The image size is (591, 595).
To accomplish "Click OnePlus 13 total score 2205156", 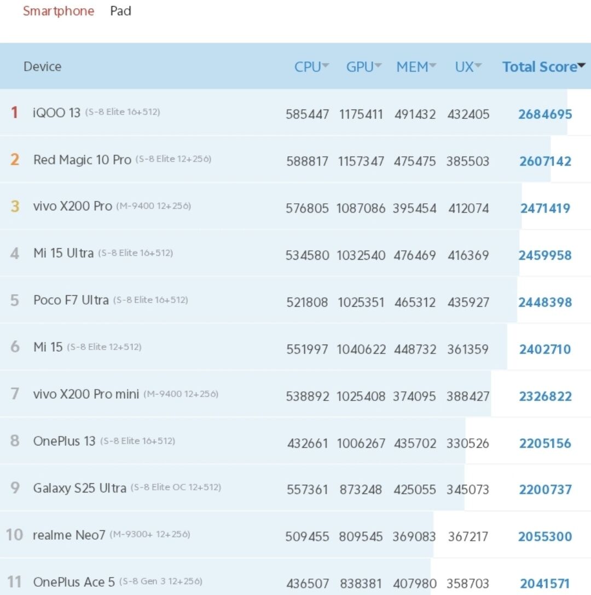I will pyautogui.click(x=545, y=443).
